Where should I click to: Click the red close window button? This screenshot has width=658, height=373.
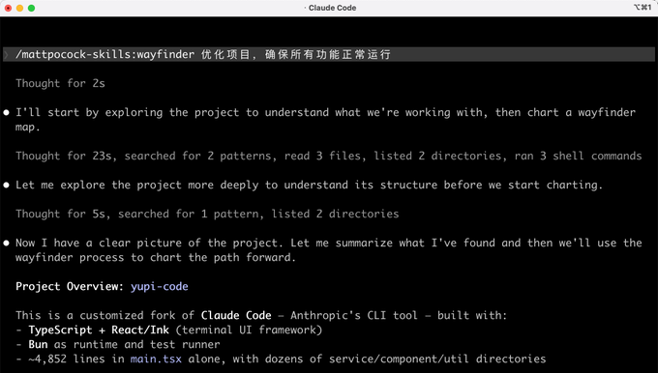point(8,8)
